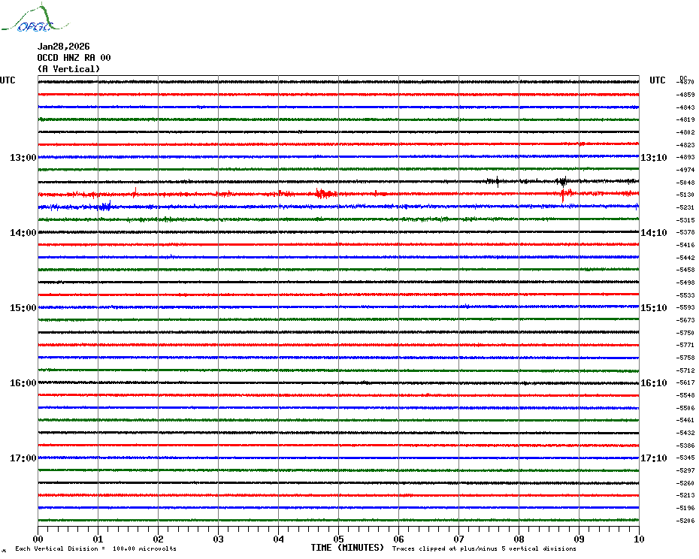The height and width of the screenshot is (559, 699).
Task: Select the 10 tick on the minutes axis
Action: (638, 539)
